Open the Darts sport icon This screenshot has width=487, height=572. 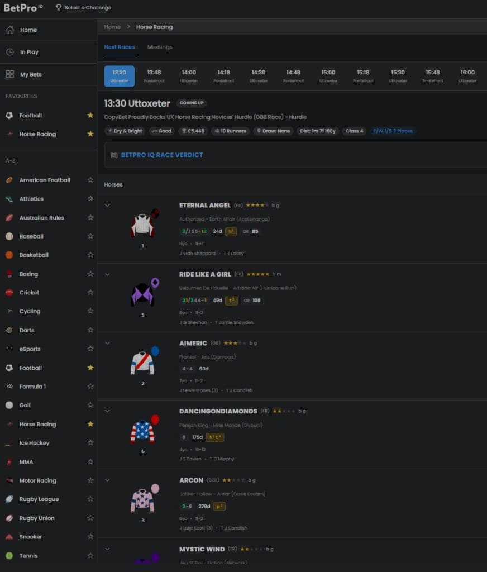pyautogui.click(x=9, y=330)
